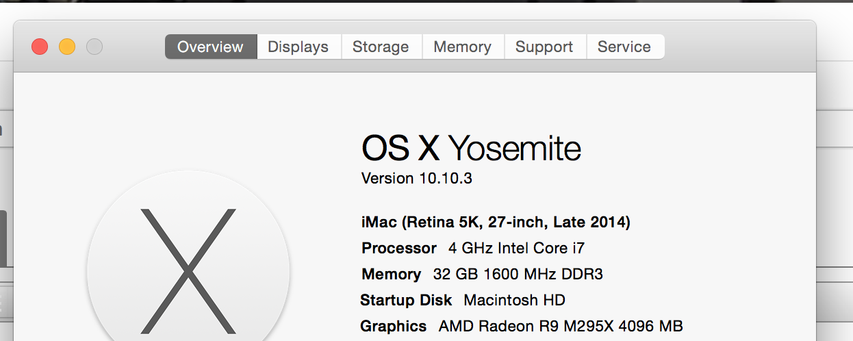Screen dimensions: 853x341
Task: Click the OS X Yosemite heading
Action: [471, 148]
